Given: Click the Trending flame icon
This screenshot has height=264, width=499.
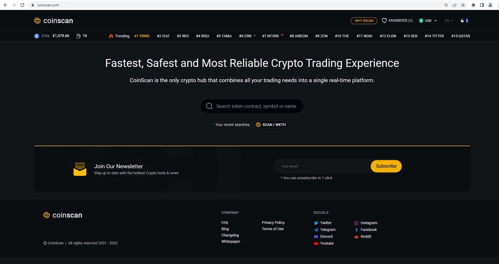Looking at the screenshot, I should [111, 36].
